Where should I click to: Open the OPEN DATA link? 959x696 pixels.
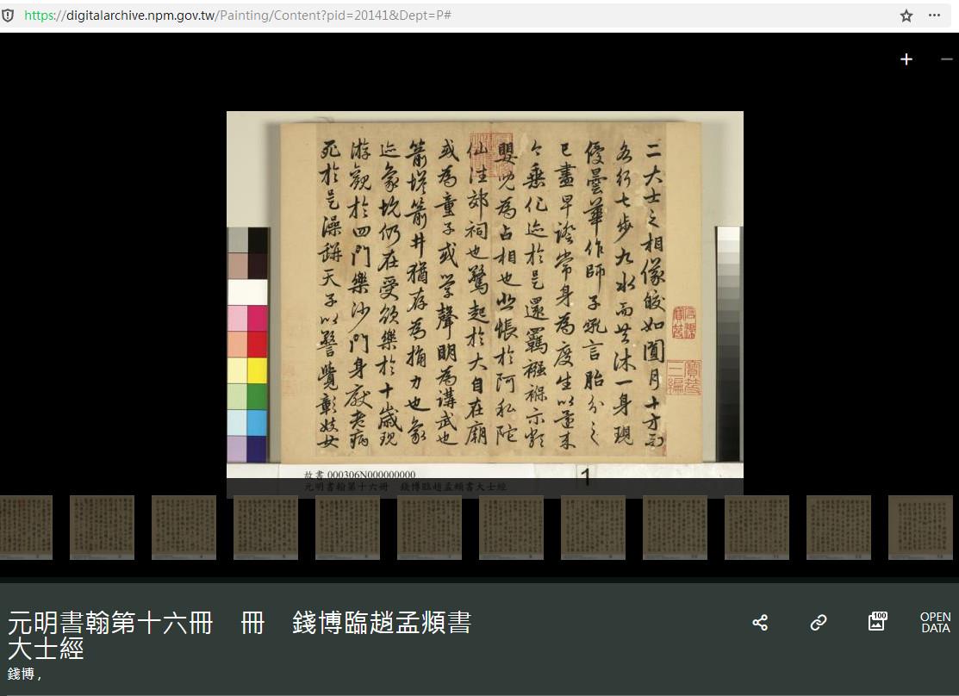935,622
